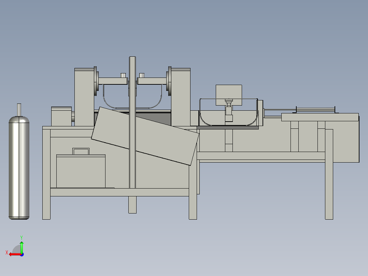The height and width of the screenshot is (276, 368).
Task: Select the small motor box left of the tower
Action: pos(61,116)
